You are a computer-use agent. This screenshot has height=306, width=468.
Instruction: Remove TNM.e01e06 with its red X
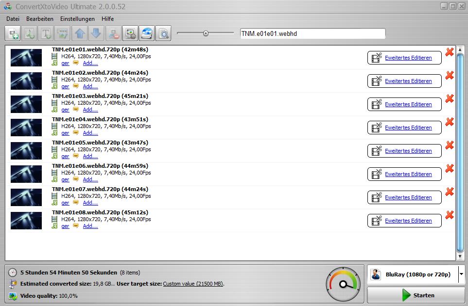point(450,169)
